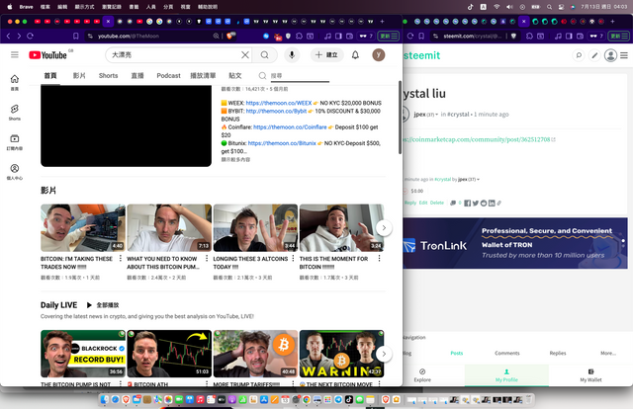Show next videos in 影片 row
Image resolution: width=633 pixels, height=409 pixels.
(384, 228)
